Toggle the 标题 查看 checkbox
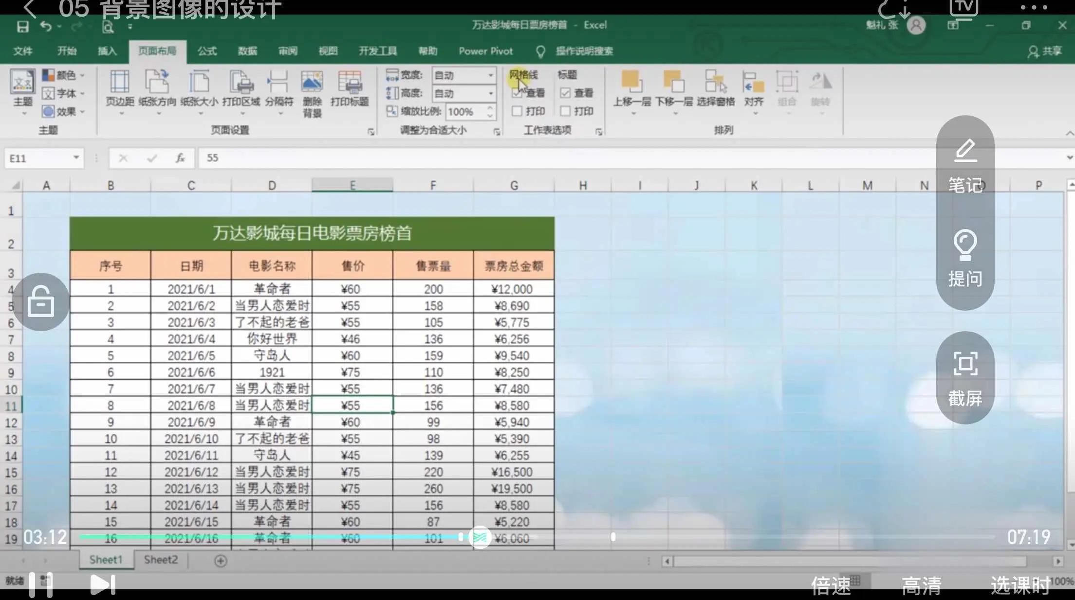 (565, 93)
